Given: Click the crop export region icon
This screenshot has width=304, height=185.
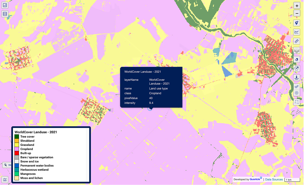Looking at the screenshot, I should click(296, 68).
